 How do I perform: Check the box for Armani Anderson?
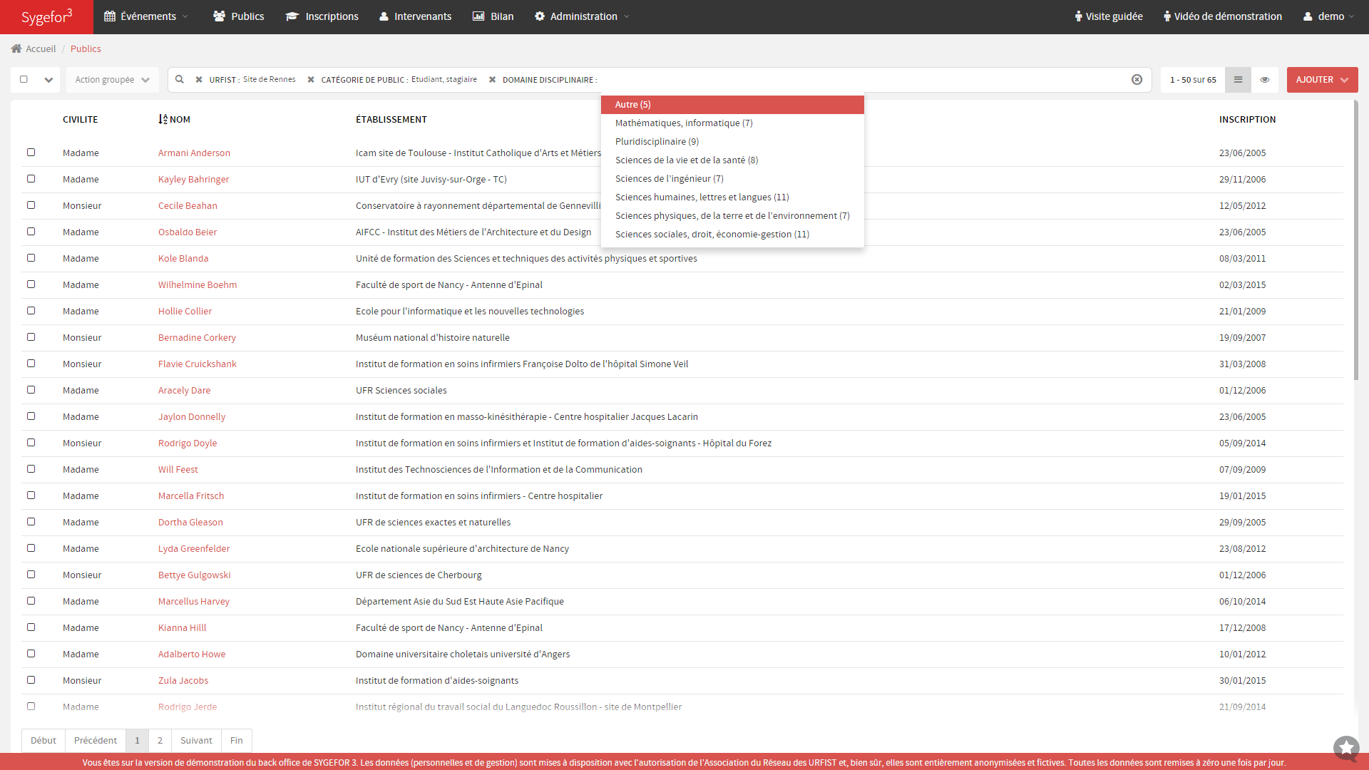coord(31,153)
